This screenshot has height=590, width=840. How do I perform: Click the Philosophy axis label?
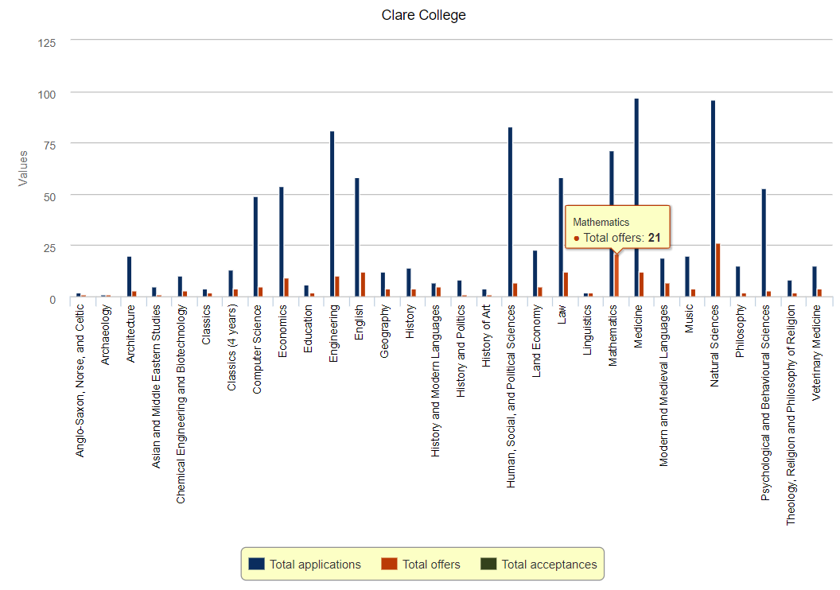pyautogui.click(x=740, y=331)
